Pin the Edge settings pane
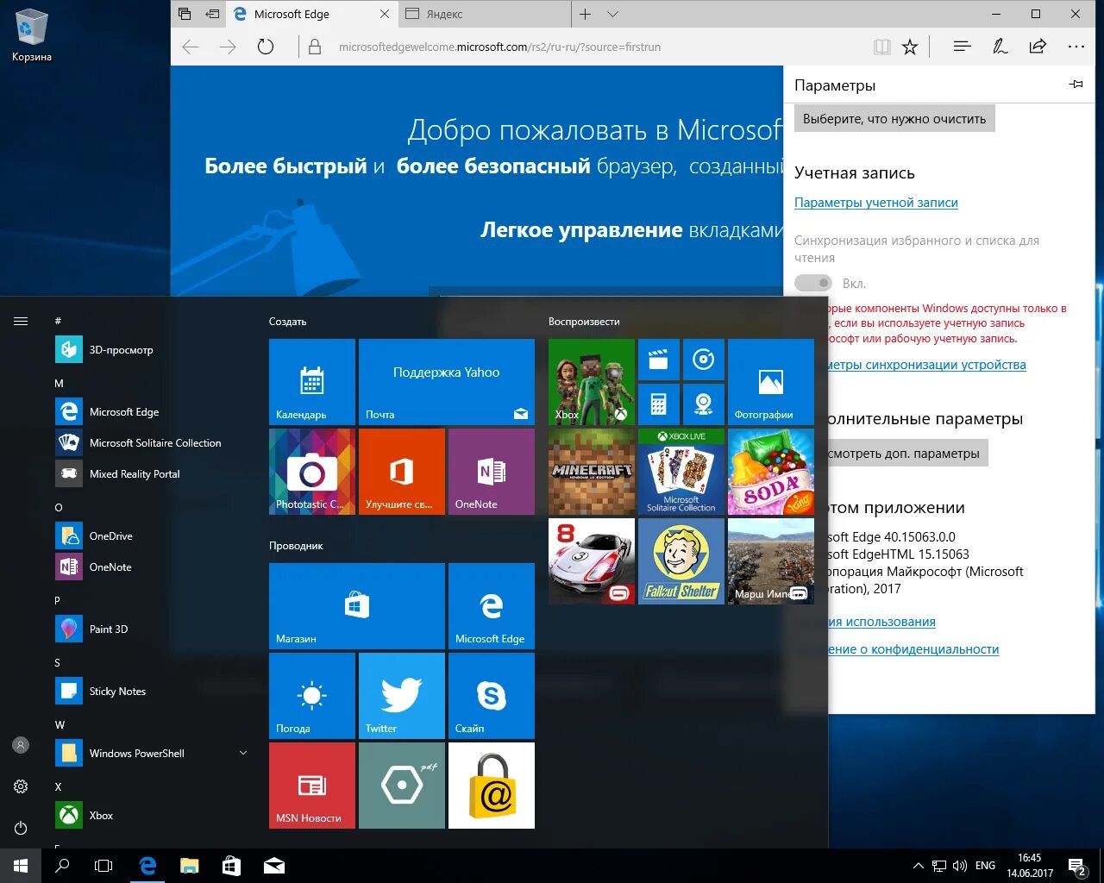The width and height of the screenshot is (1104, 883). click(x=1076, y=85)
